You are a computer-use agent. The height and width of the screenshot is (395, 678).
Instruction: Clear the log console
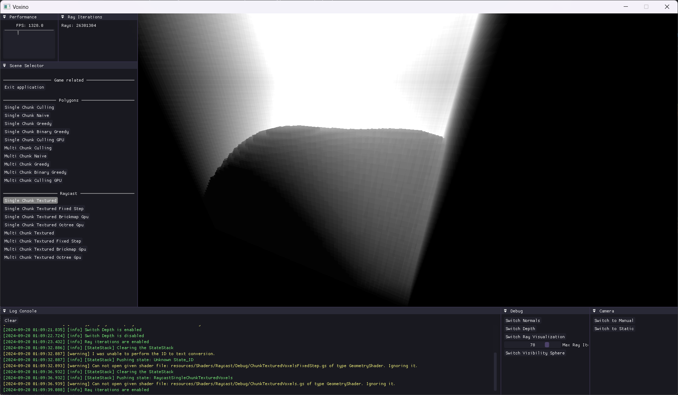(11, 321)
